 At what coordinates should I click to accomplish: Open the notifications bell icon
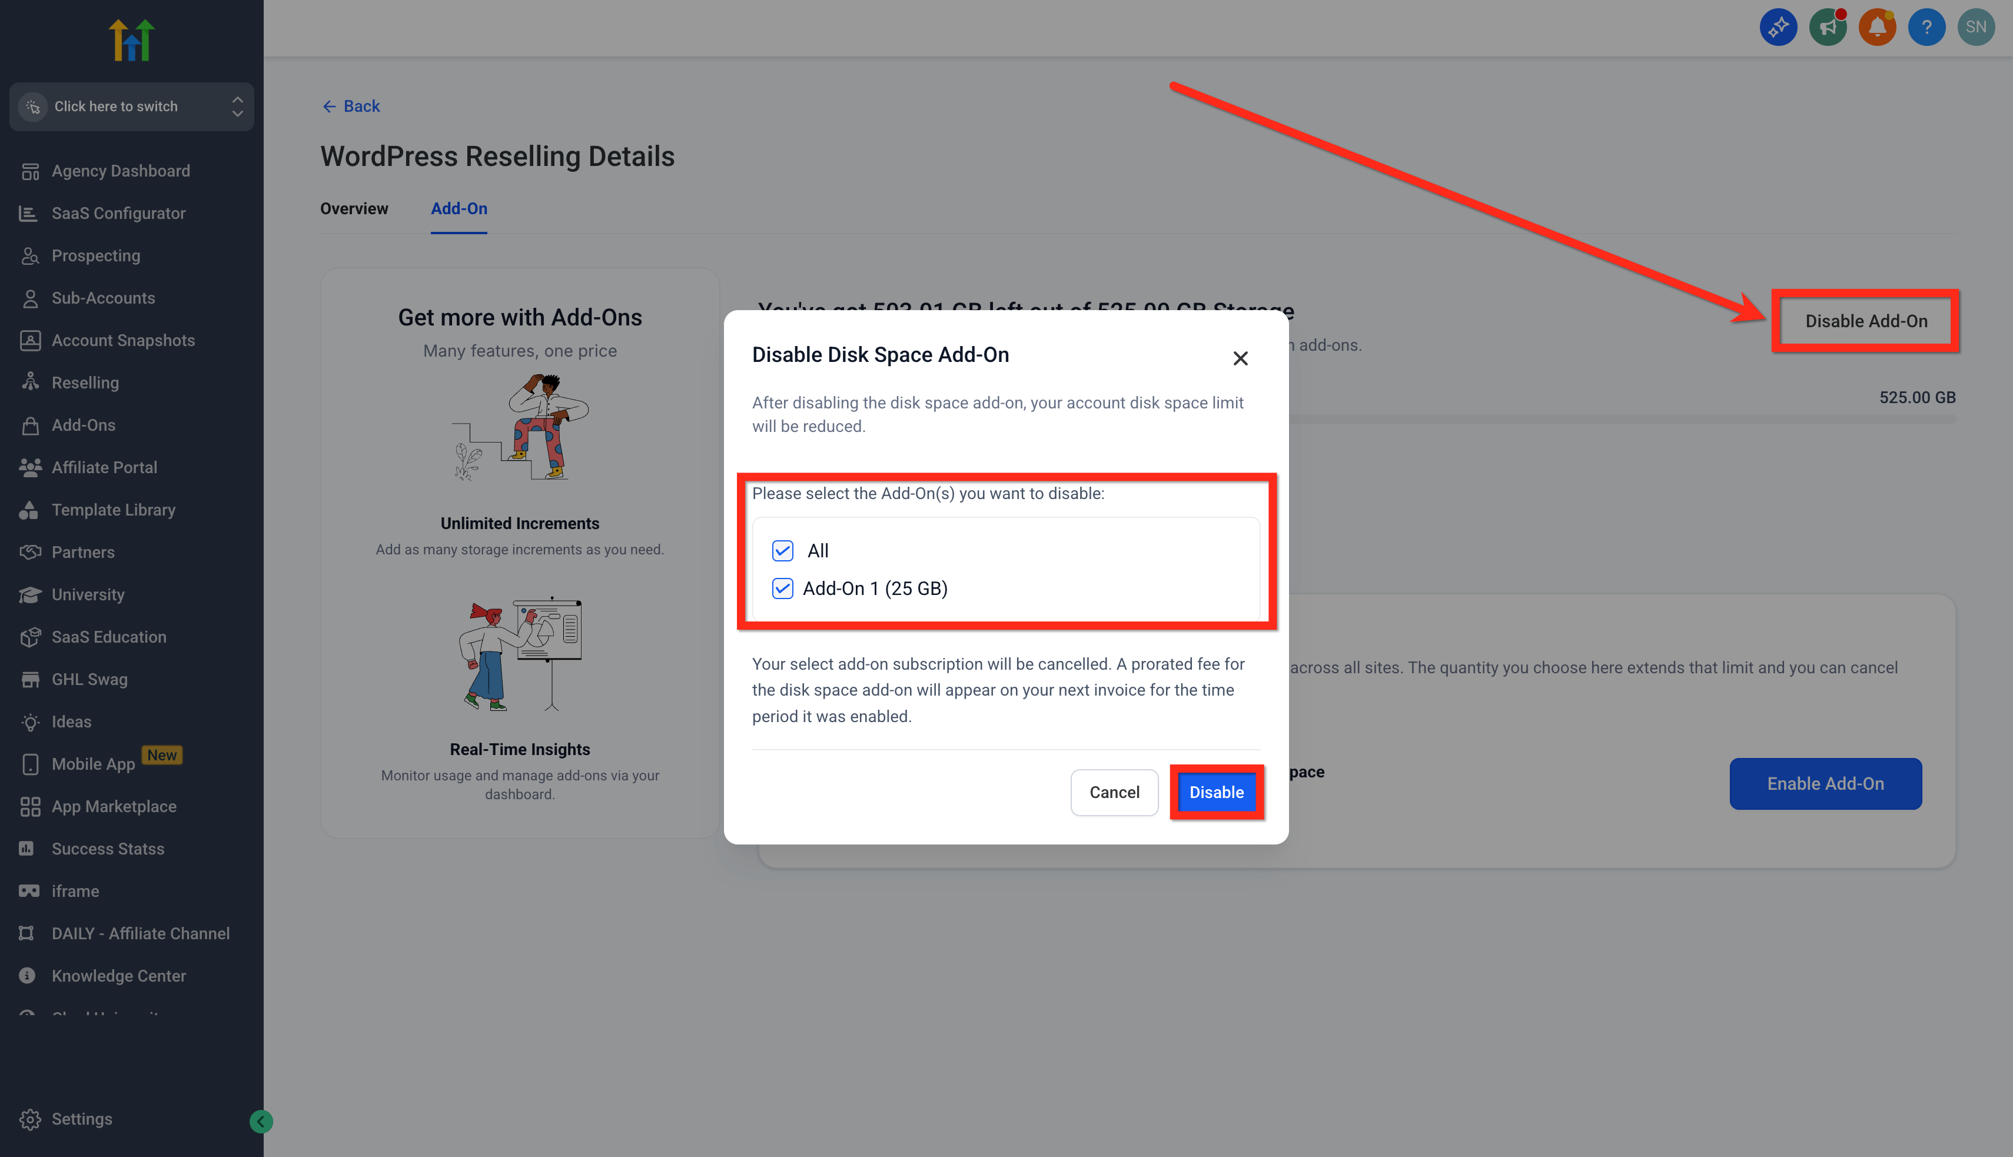click(1877, 28)
